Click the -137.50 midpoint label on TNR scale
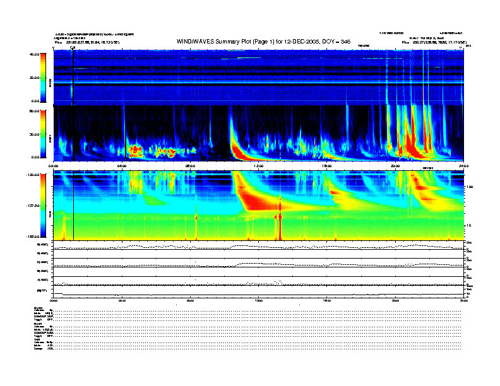This screenshot has height=386, width=500. tap(32, 206)
